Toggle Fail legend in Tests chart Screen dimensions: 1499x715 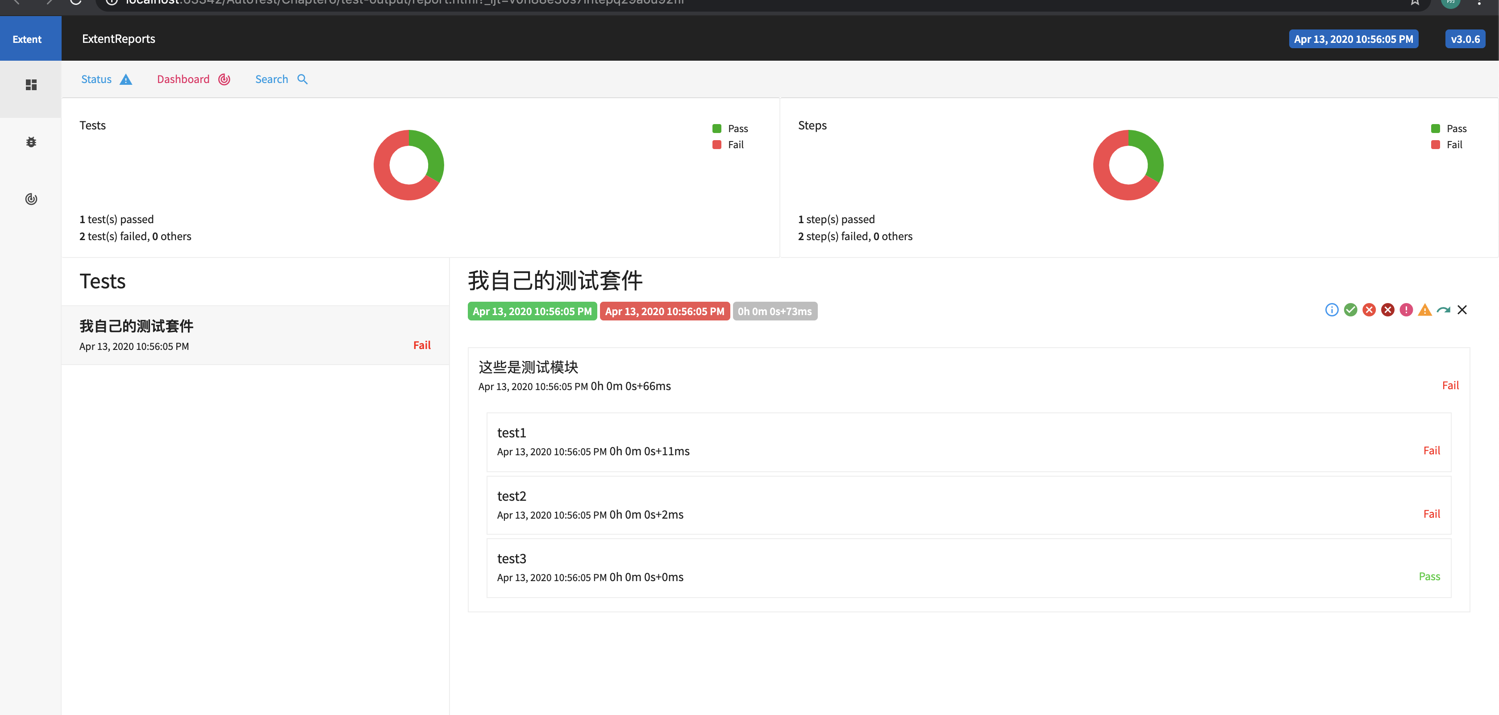727,145
